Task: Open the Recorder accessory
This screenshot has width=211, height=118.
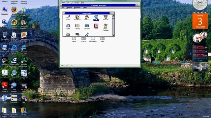Action: pos(105,17)
